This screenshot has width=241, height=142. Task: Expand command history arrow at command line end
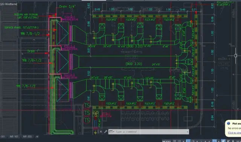(x=188, y=132)
